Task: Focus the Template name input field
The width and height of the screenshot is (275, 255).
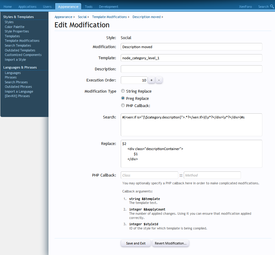Action: click(x=191, y=58)
